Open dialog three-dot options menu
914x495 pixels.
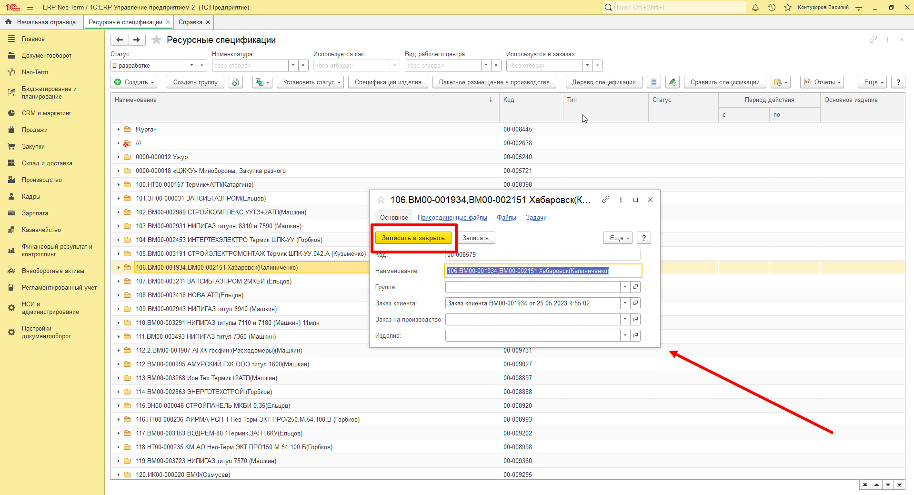tap(621, 200)
